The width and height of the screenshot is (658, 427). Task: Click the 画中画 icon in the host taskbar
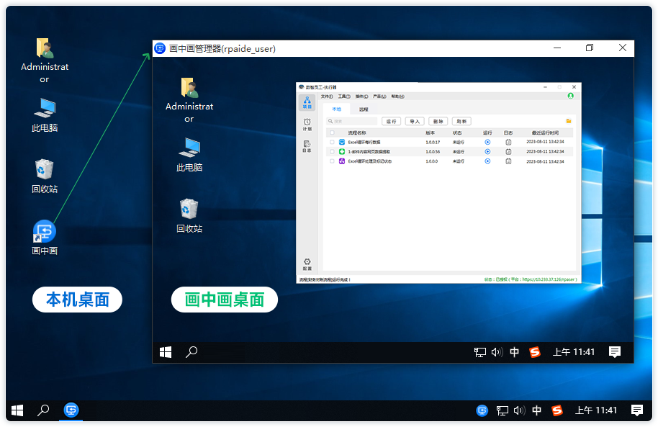click(71, 410)
